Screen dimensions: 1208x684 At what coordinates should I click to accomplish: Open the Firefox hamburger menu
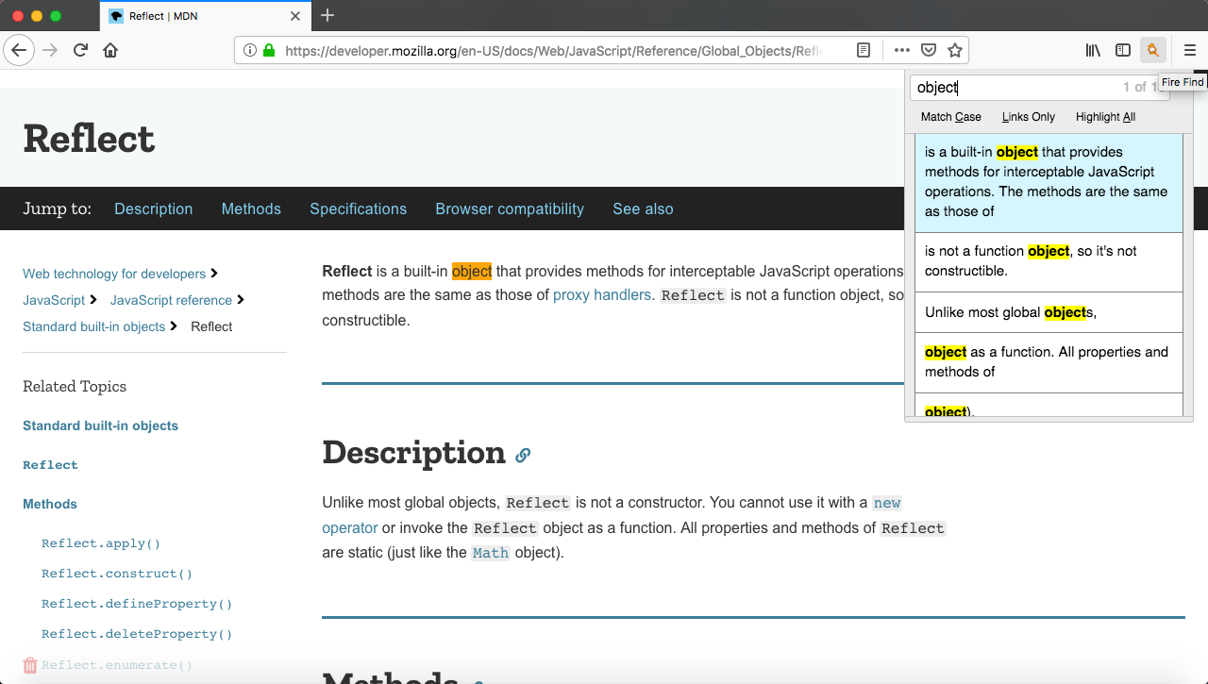click(1190, 50)
